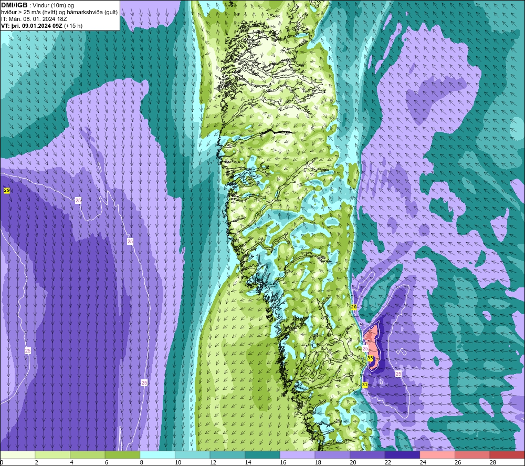Click the '(+15 h)' forecast offset text

[x=73, y=26]
